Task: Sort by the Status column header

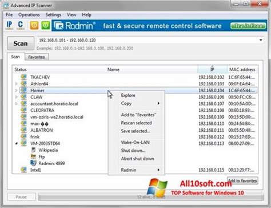Action: [x=21, y=69]
